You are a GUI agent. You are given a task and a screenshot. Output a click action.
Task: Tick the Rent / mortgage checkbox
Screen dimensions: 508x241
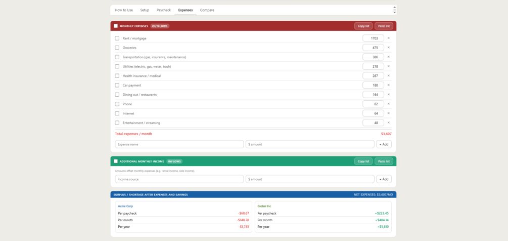click(117, 38)
